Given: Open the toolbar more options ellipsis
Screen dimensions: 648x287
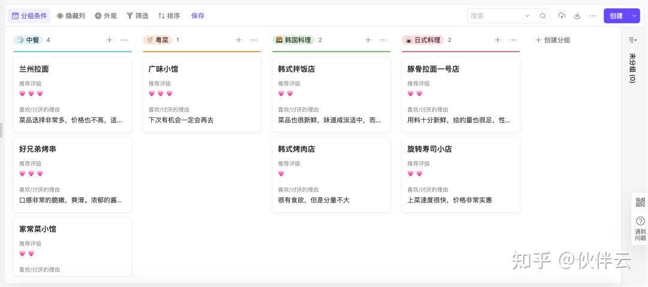Looking at the screenshot, I should (x=593, y=16).
